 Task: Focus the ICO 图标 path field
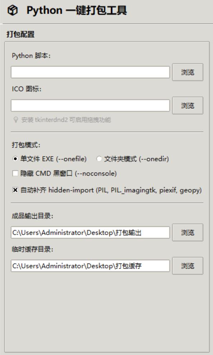[x=90, y=105]
